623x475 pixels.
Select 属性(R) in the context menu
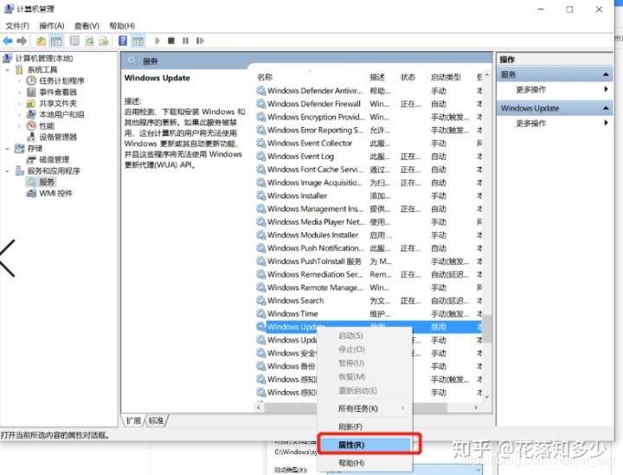pyautogui.click(x=365, y=445)
